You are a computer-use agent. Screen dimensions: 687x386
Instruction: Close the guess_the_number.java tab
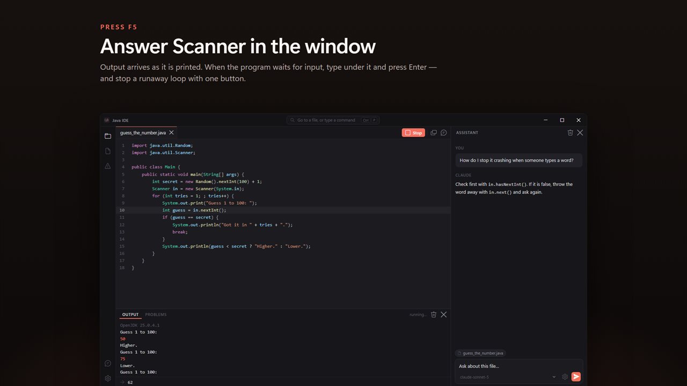(x=172, y=132)
